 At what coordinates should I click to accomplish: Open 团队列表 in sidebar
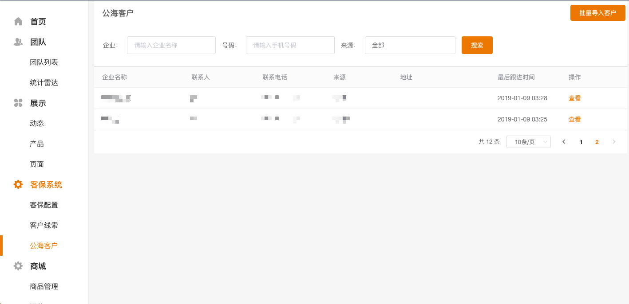click(x=44, y=62)
